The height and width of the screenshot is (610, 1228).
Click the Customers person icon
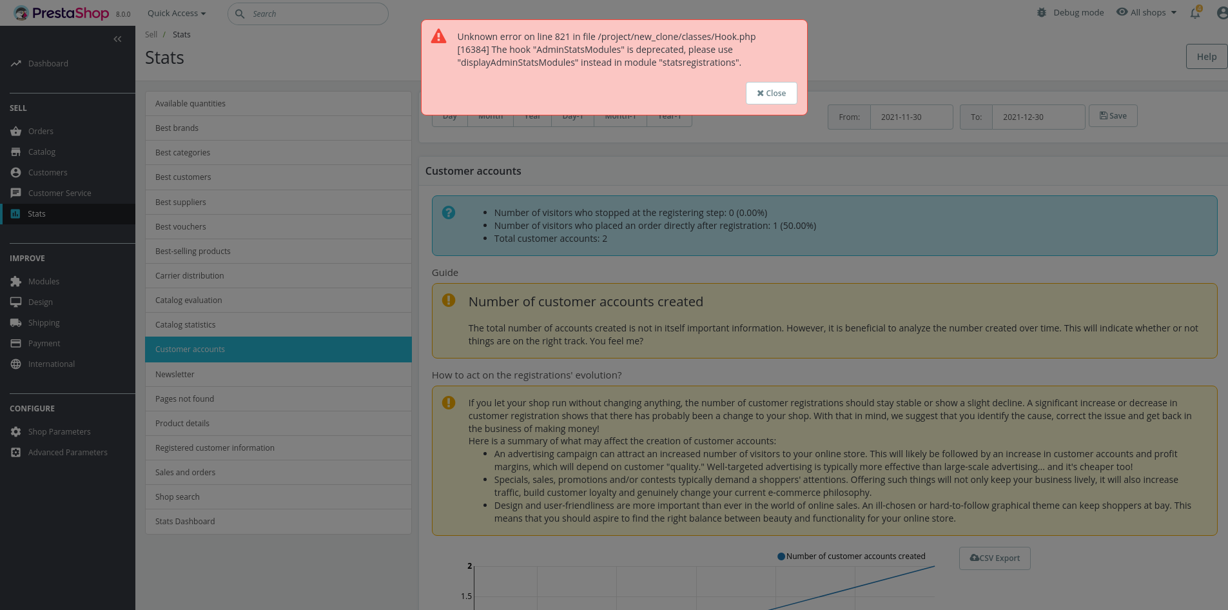tap(16, 172)
